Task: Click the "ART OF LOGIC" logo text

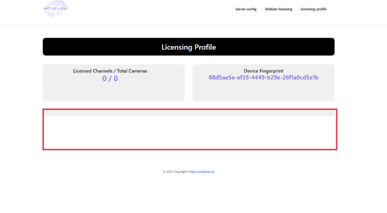Action: pos(56,8)
